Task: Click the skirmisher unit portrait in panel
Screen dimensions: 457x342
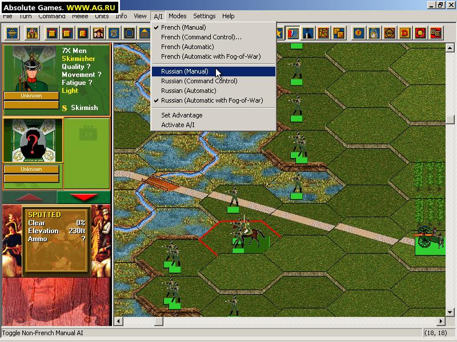Action: (x=33, y=68)
